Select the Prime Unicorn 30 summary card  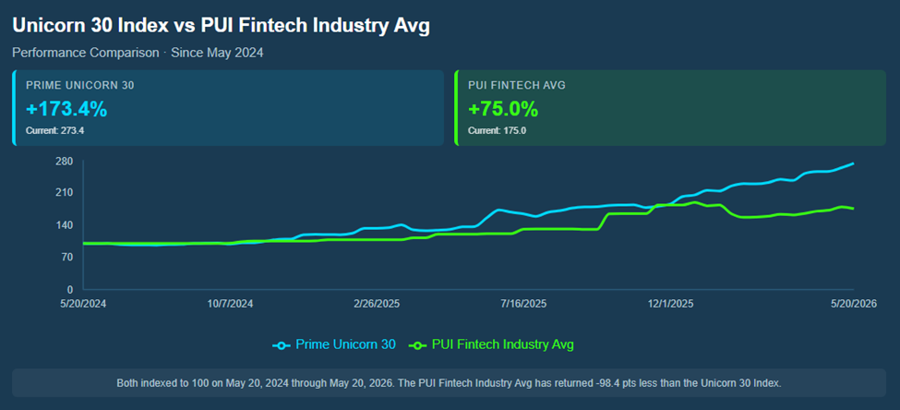tap(228, 108)
